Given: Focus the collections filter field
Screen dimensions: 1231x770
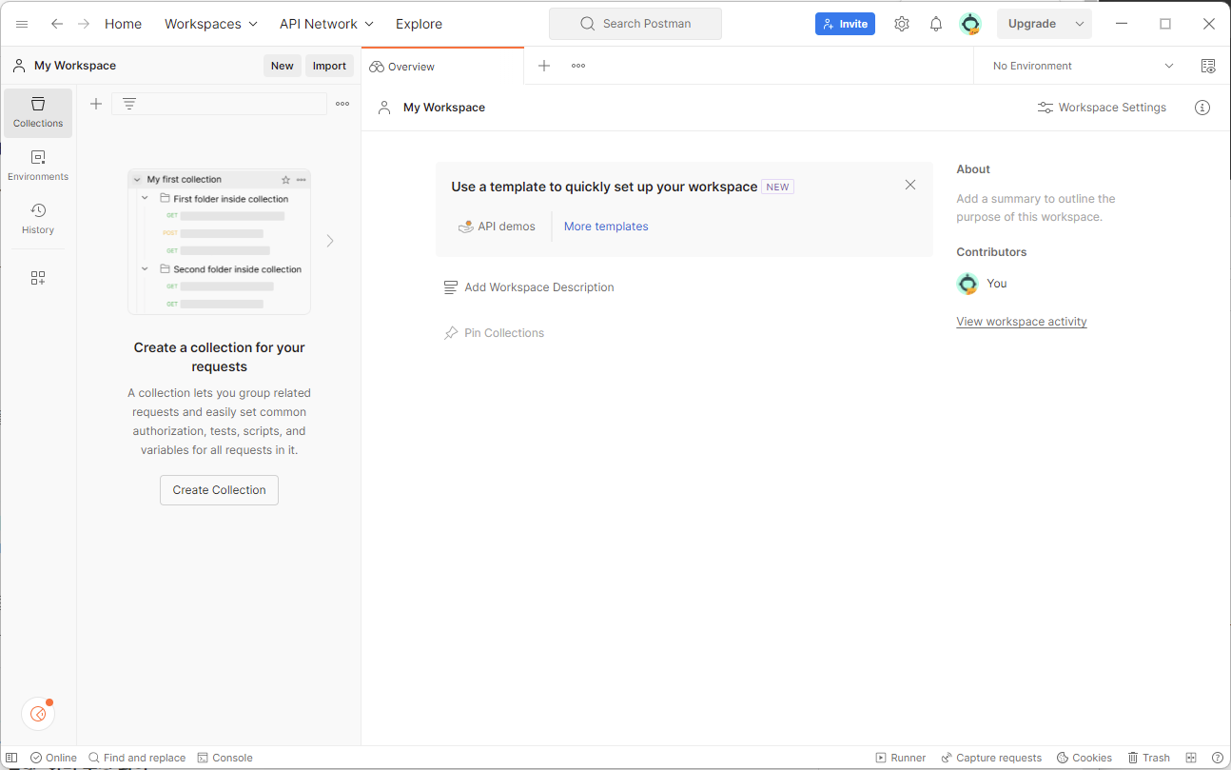Looking at the screenshot, I should pos(219,104).
